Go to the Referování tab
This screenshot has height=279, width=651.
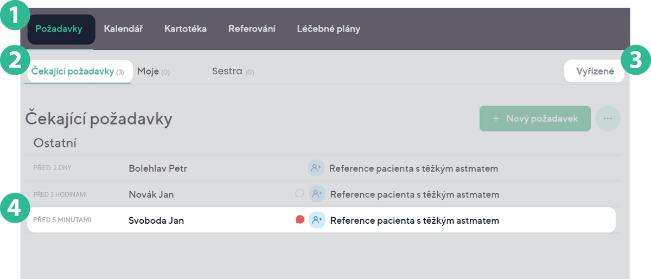pyautogui.click(x=252, y=29)
